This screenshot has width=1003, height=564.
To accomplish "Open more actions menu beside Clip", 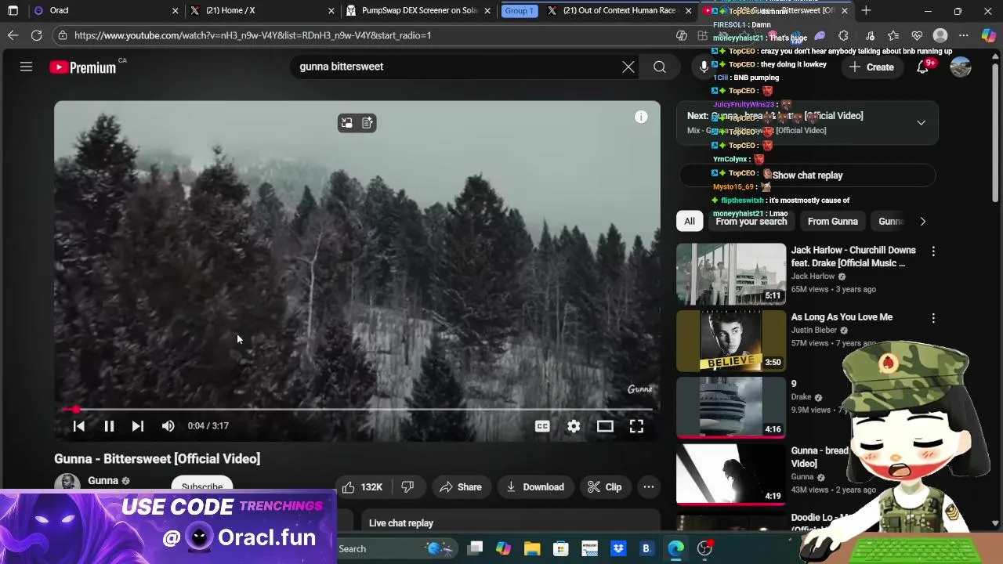I will [649, 487].
